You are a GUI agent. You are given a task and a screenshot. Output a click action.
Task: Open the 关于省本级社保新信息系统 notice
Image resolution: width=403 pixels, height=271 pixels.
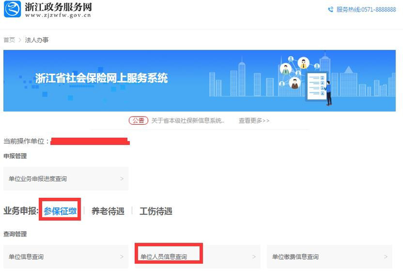click(x=188, y=120)
